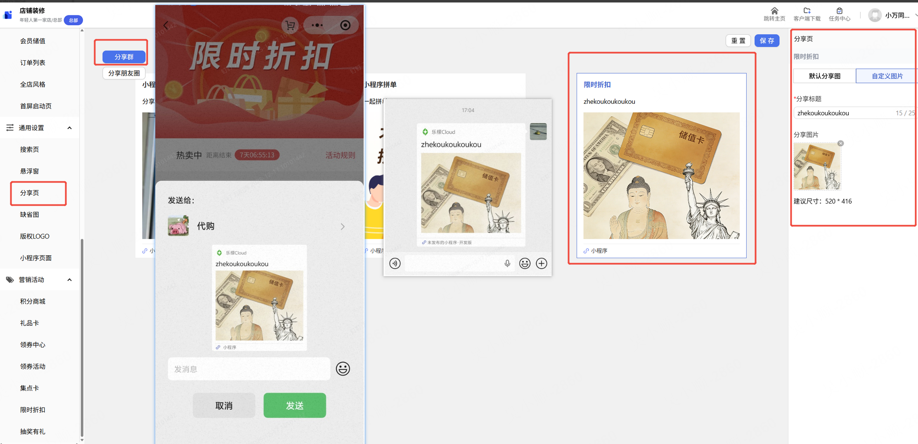Click the 7天06:55:13 countdown badge
The height and width of the screenshot is (444, 918).
click(x=257, y=155)
